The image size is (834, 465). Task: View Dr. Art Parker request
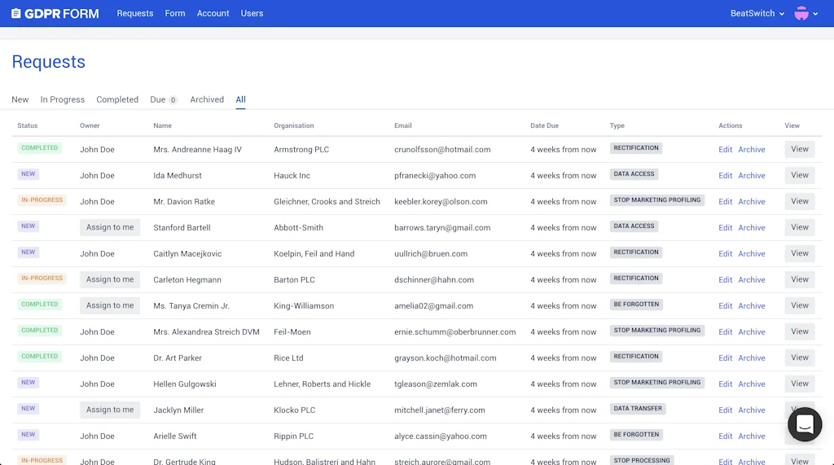800,358
